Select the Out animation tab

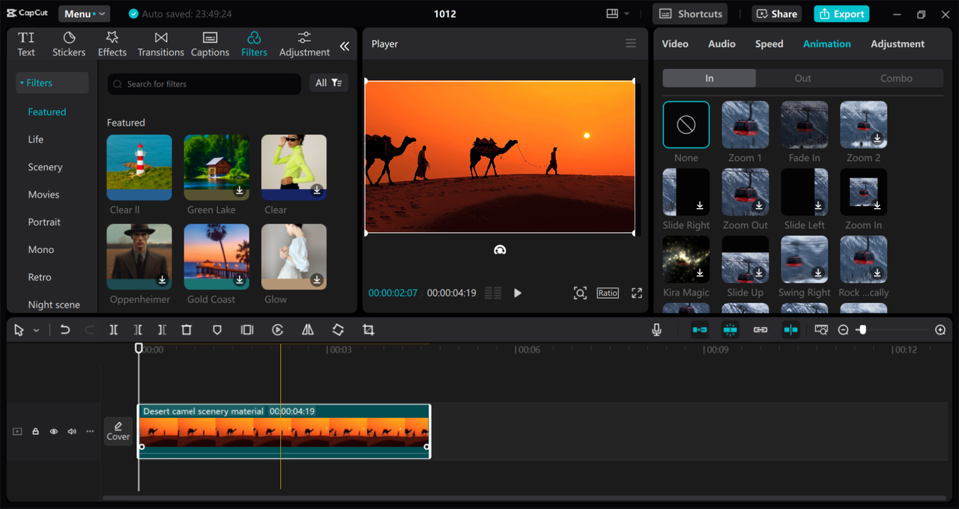point(802,78)
